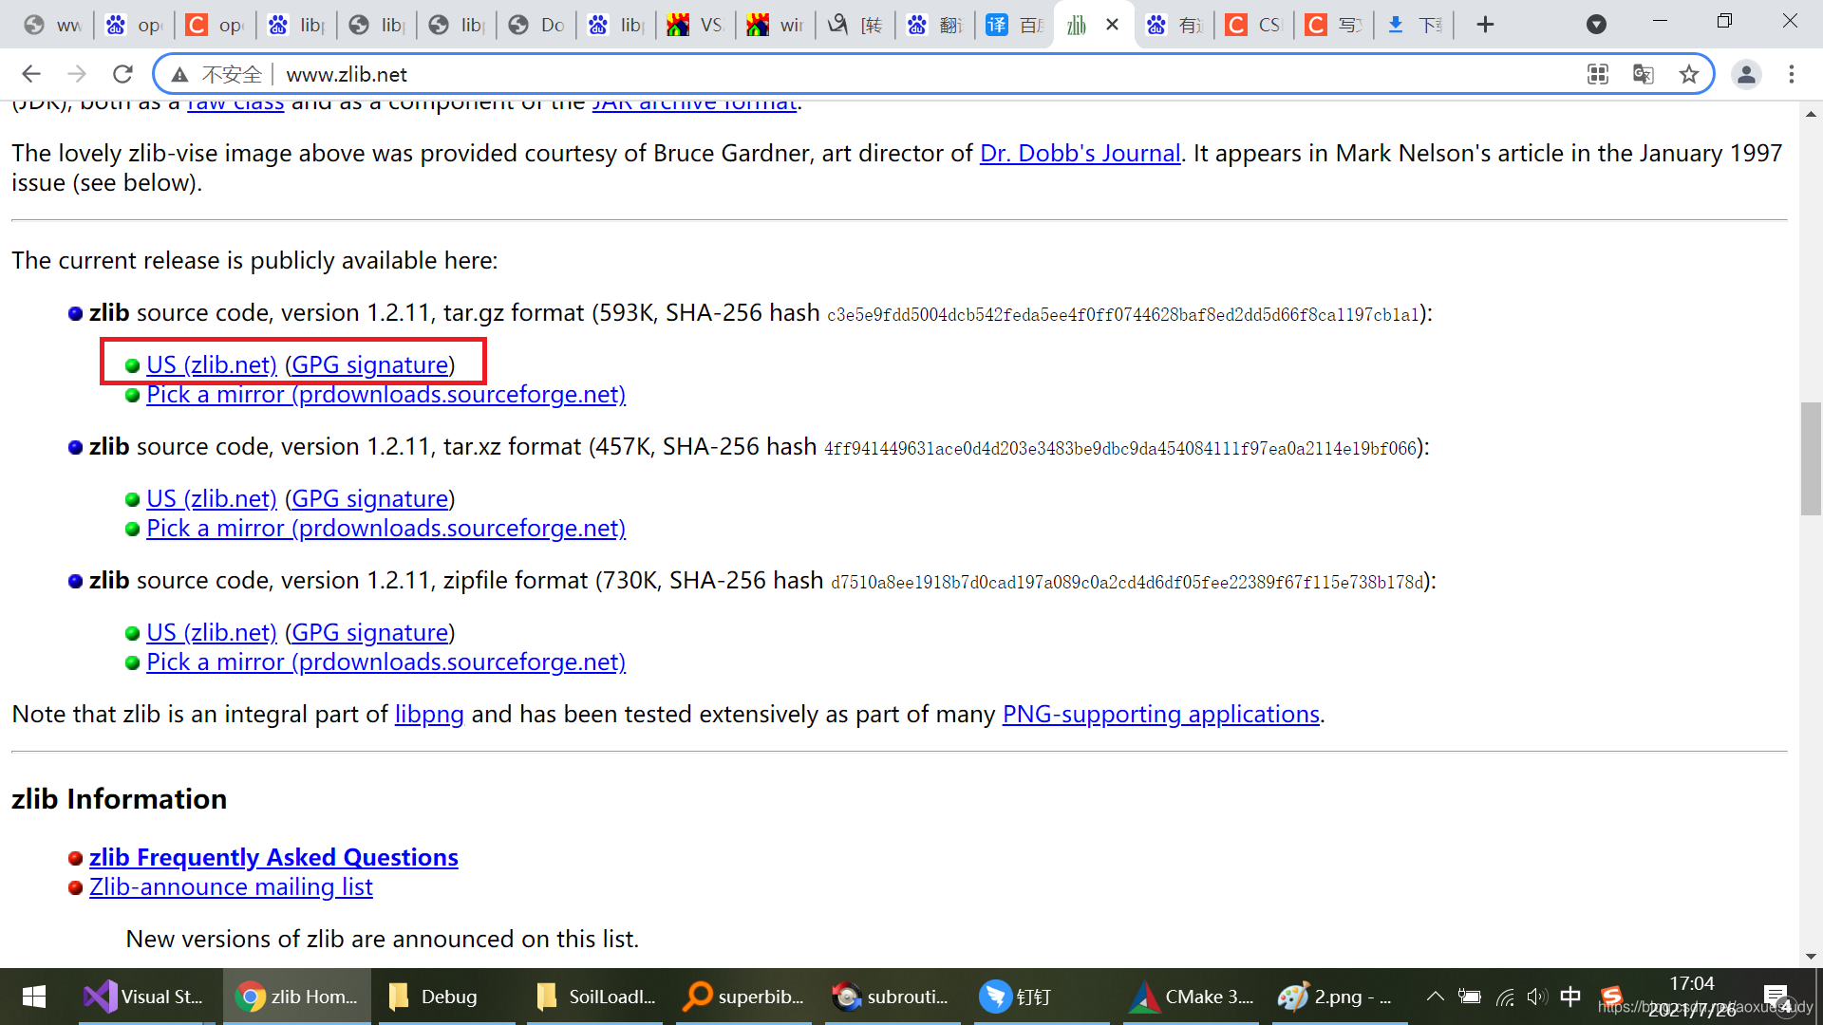This screenshot has height=1025, width=1823.
Task: Click the browser reload button
Action: 122,74
